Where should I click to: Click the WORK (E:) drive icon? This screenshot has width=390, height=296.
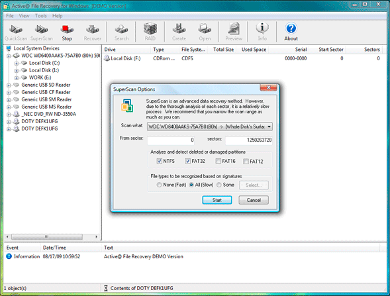pos(24,77)
